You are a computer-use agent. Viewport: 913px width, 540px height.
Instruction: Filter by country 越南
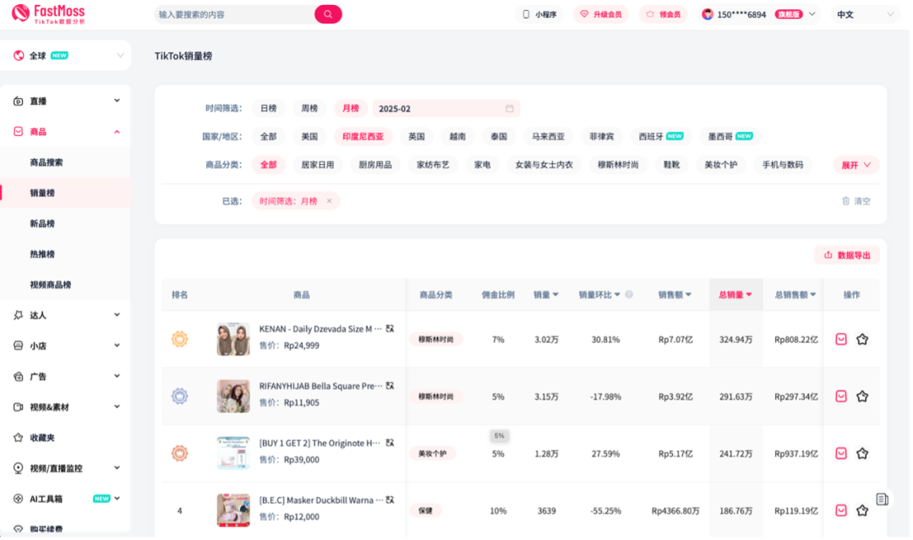click(x=457, y=136)
